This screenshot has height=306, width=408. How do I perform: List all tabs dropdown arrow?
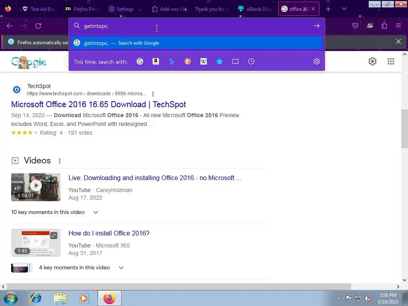coord(344,9)
